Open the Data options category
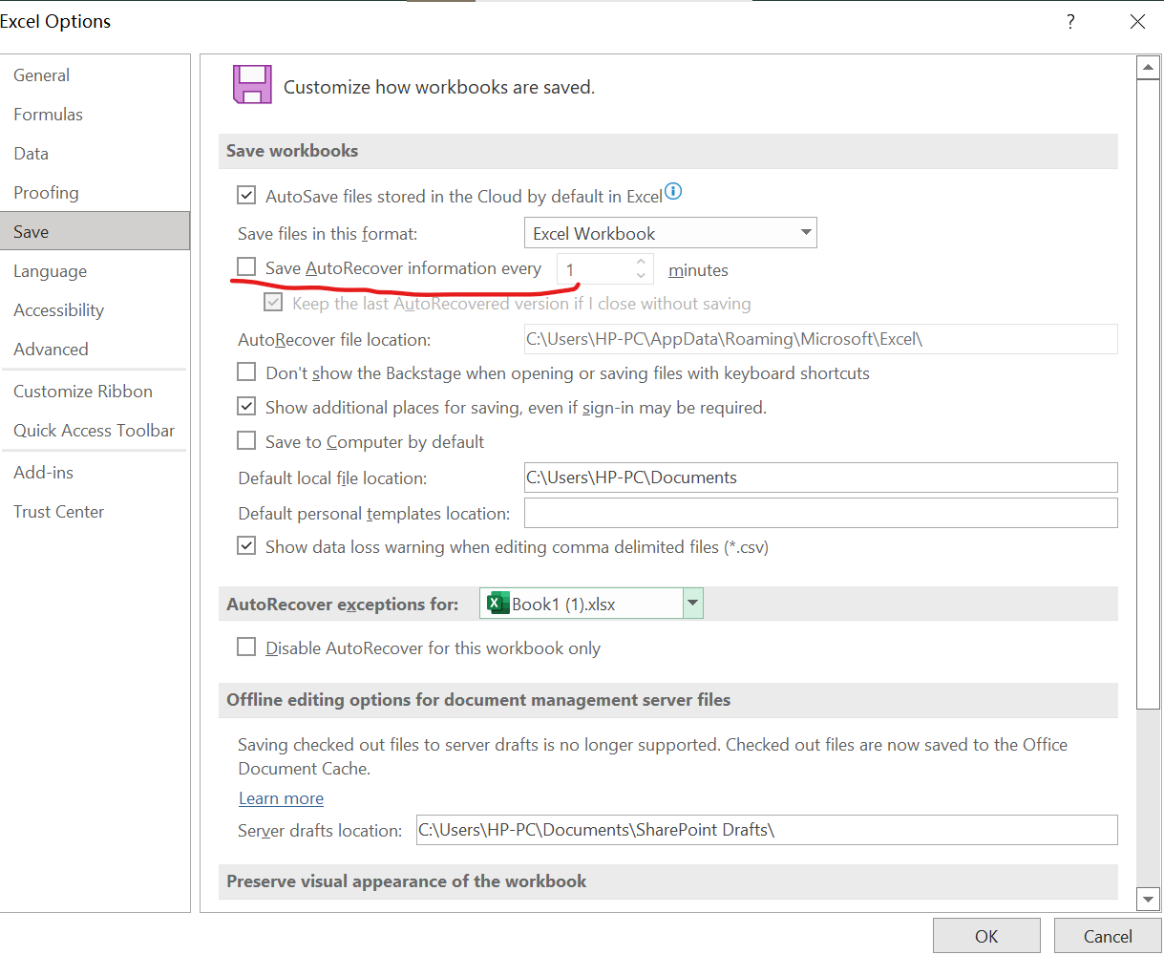 click(95, 154)
